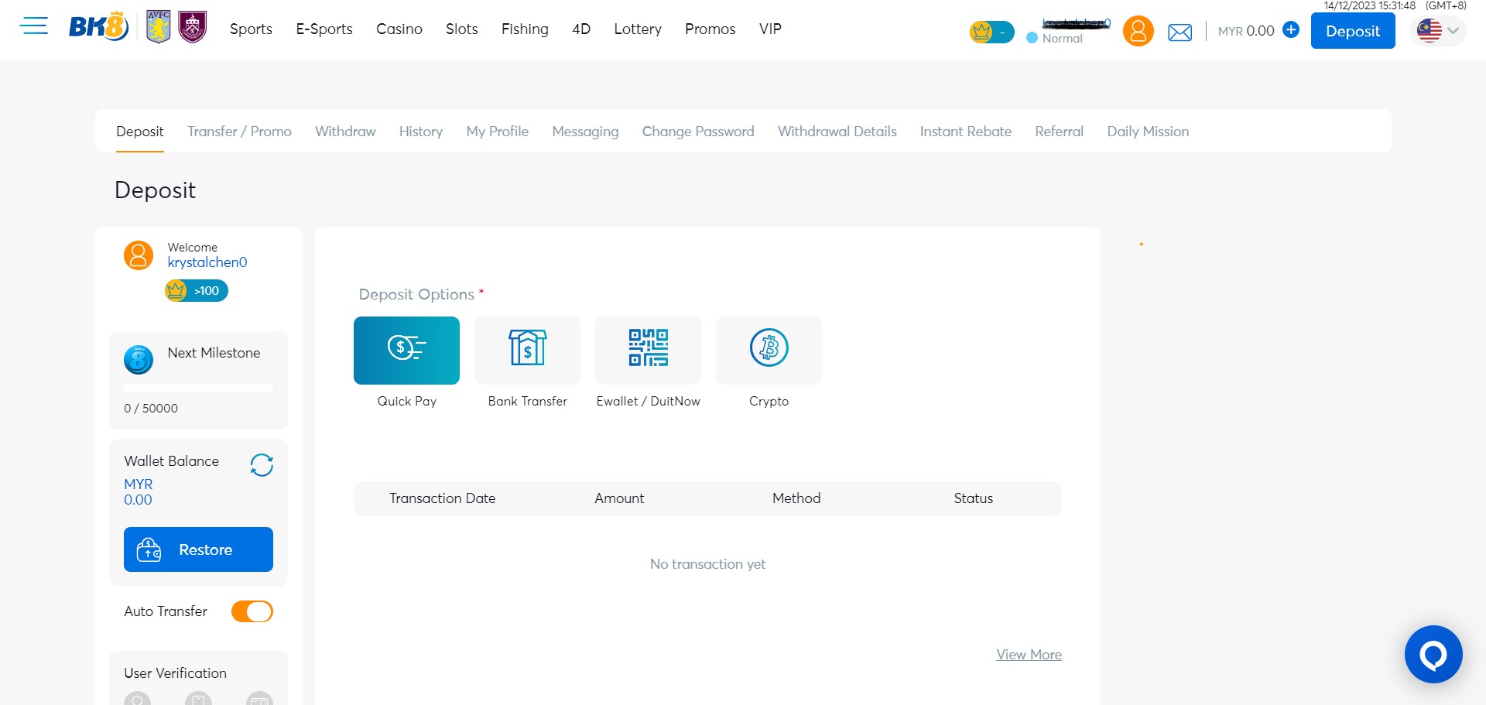Open the My Profile tab
This screenshot has height=705, width=1486.
(x=497, y=132)
